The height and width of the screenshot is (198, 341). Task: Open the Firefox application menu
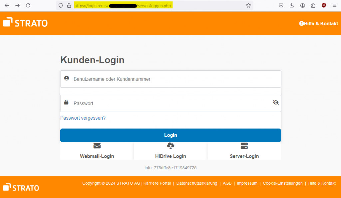(334, 5)
